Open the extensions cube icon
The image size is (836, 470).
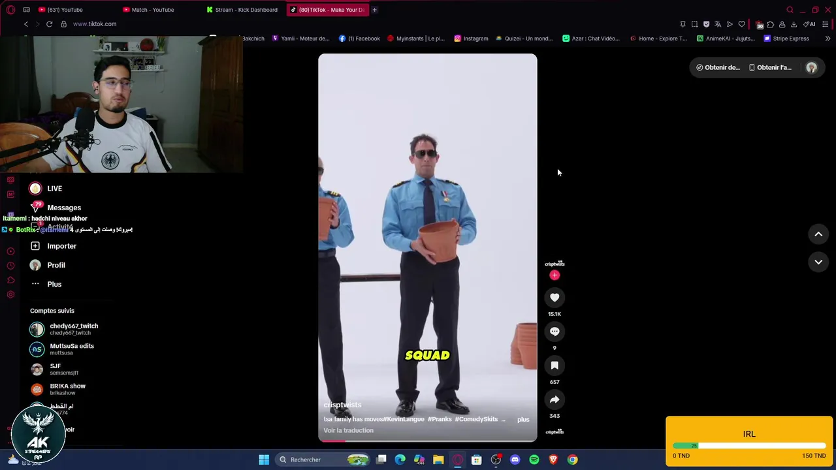(x=770, y=24)
